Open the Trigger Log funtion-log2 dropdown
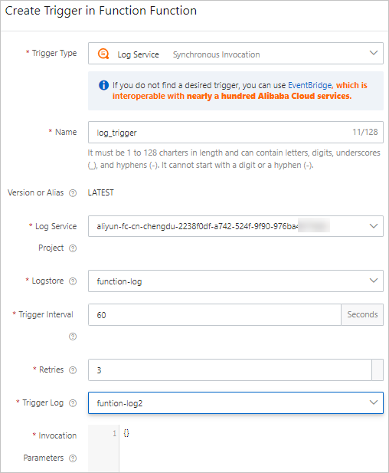 tap(236, 403)
